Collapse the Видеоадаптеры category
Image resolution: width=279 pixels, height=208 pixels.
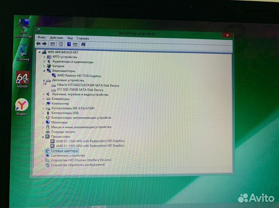pyautogui.click(x=44, y=71)
